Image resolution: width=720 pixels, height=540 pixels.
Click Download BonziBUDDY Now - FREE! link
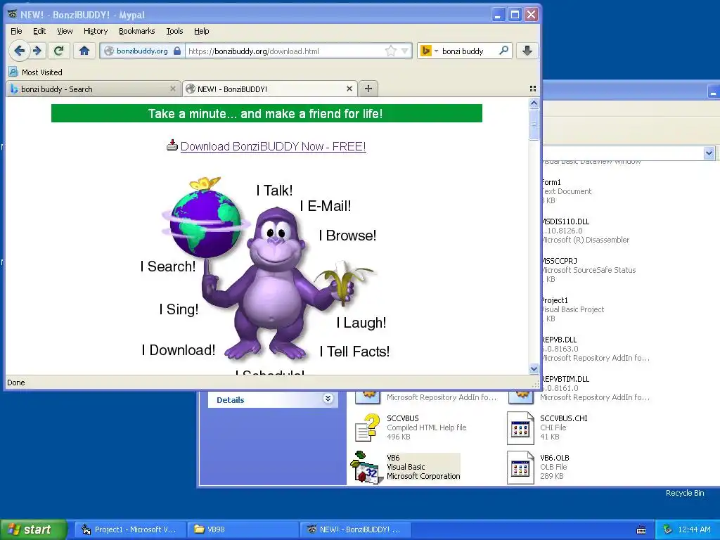[x=274, y=146]
